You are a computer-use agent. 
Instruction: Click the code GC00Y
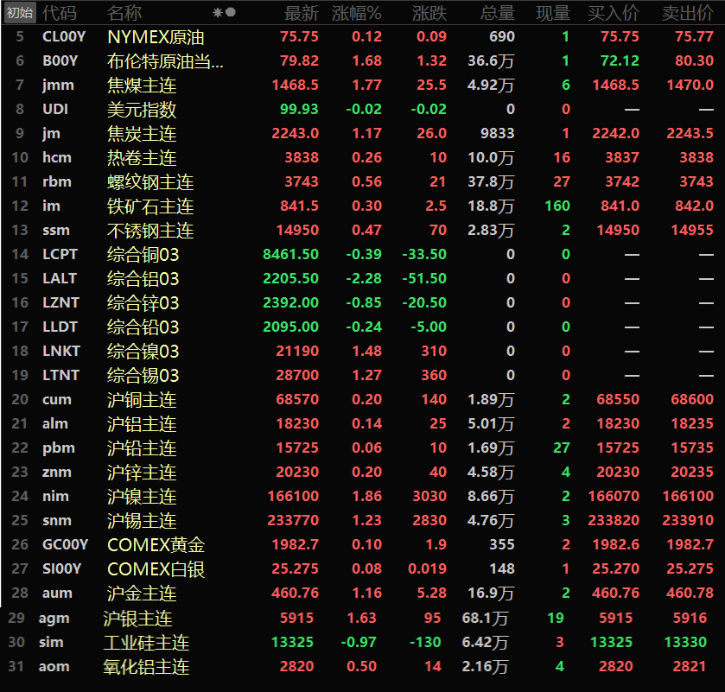[x=65, y=544]
